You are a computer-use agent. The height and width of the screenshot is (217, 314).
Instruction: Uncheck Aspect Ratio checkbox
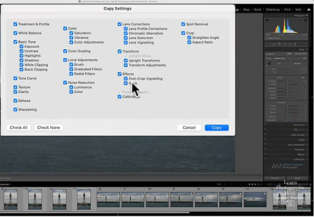[189, 42]
